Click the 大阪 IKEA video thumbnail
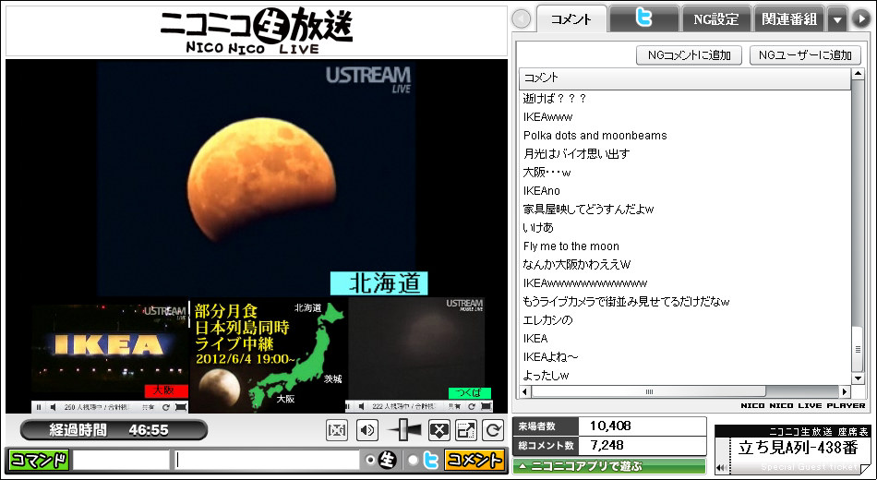Screen dimensions: 877x480 [x=110, y=354]
